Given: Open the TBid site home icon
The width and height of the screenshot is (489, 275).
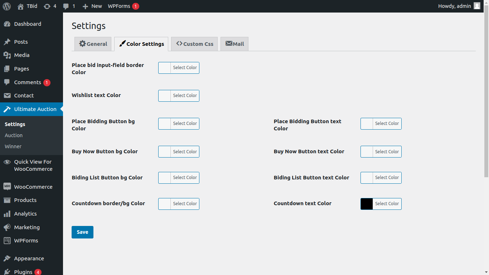Looking at the screenshot, I should 20,6.
